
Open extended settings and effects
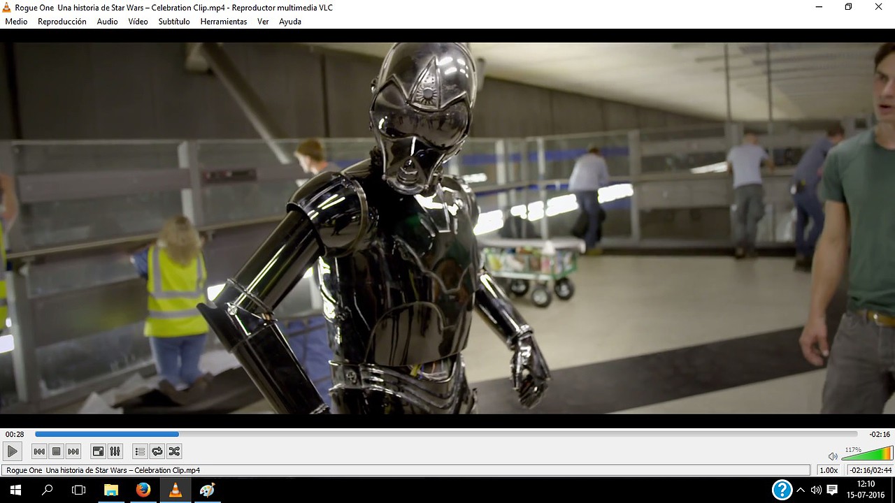(x=115, y=451)
